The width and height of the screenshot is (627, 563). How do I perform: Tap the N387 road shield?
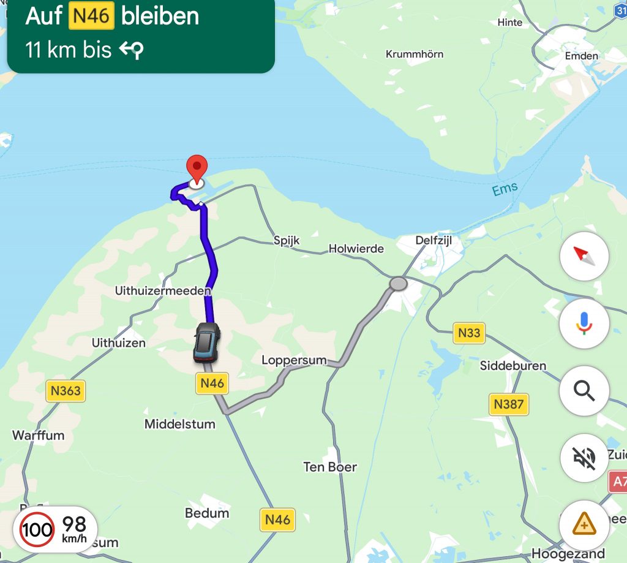click(x=509, y=404)
